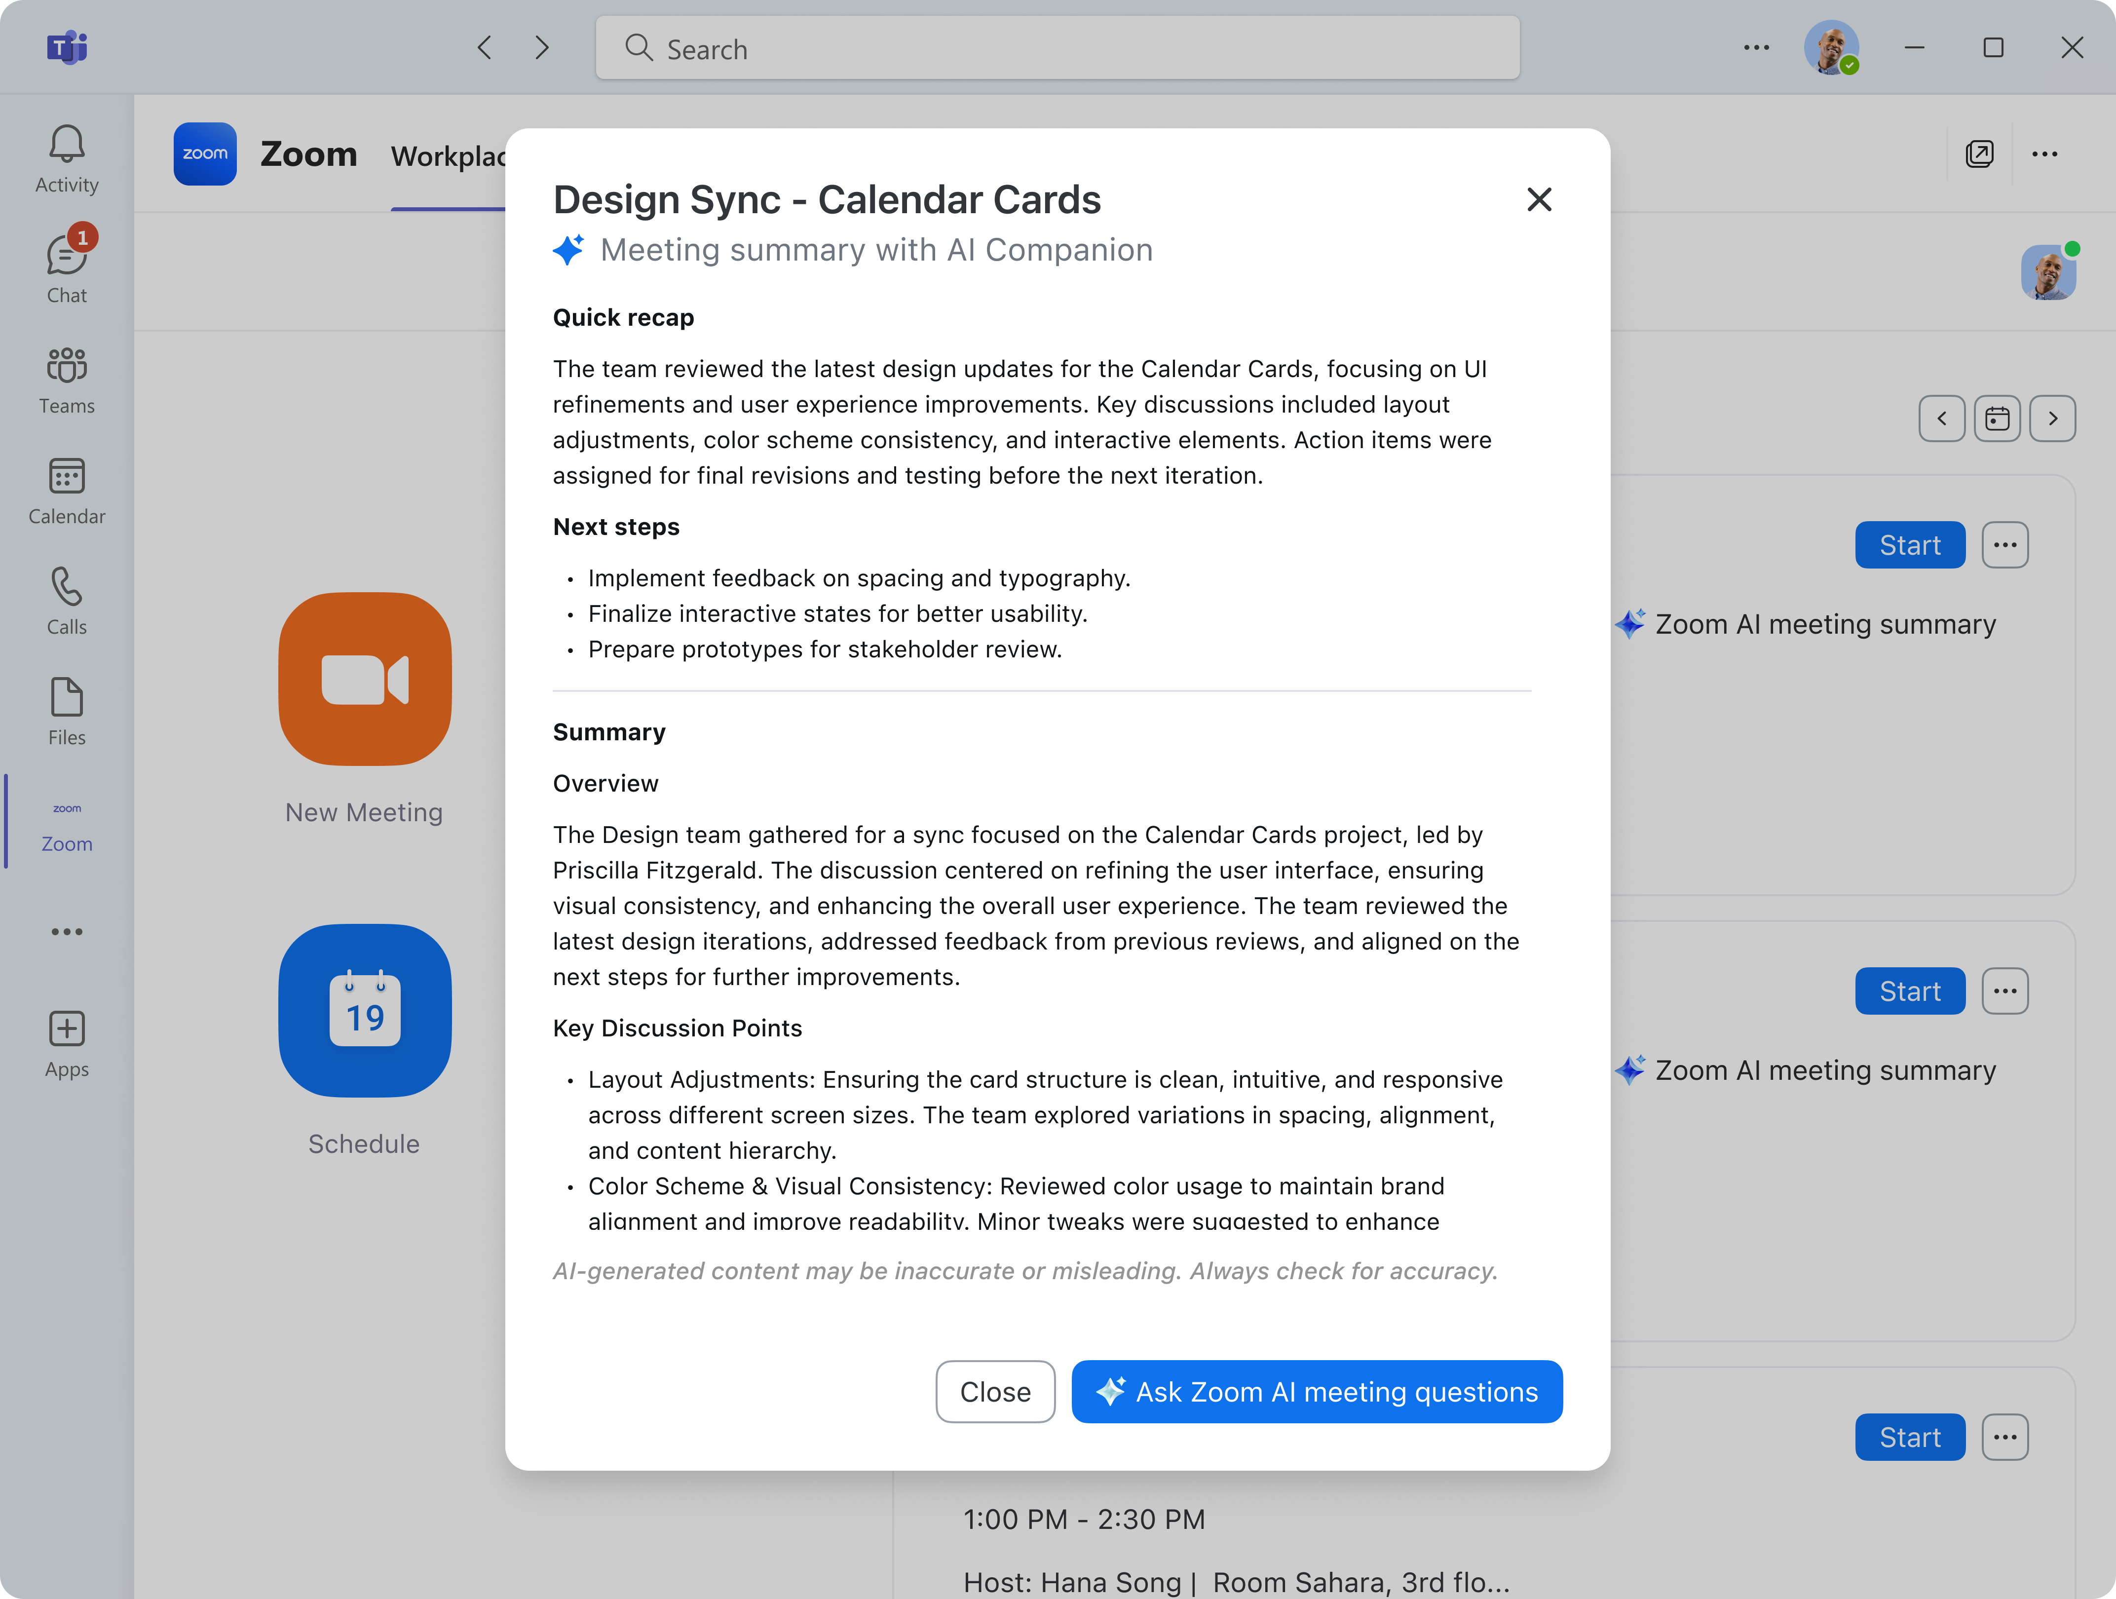This screenshot has width=2116, height=1599.
Task: Start the second meeting in list
Action: point(1910,990)
